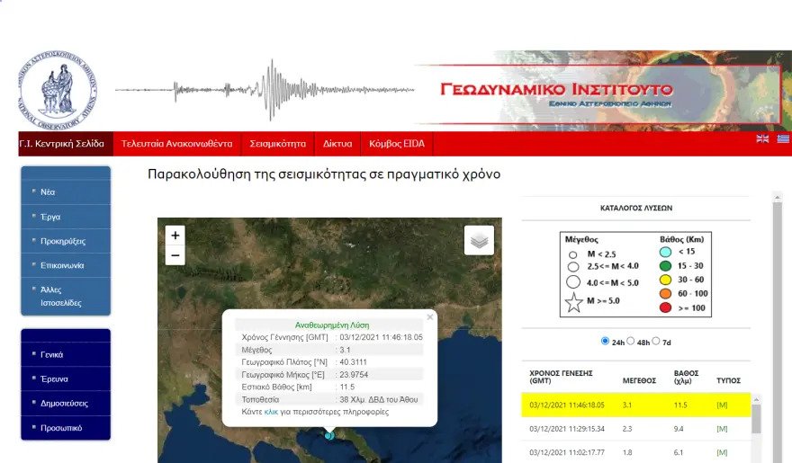This screenshot has height=463, width=792.
Task: Click the earthquake epicenter marker on map
Action: [x=329, y=435]
